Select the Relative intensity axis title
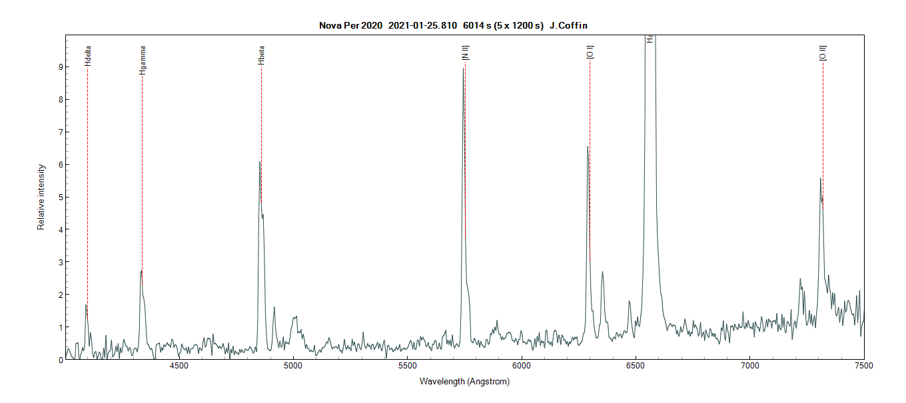Image resolution: width=906 pixels, height=403 pixels. tap(41, 197)
